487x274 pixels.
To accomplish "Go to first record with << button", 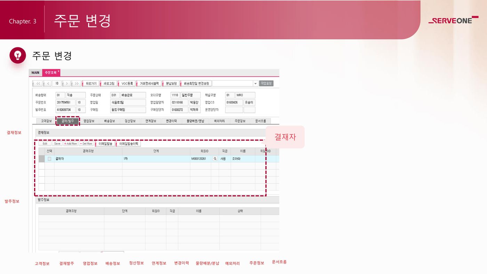I will tap(38, 84).
